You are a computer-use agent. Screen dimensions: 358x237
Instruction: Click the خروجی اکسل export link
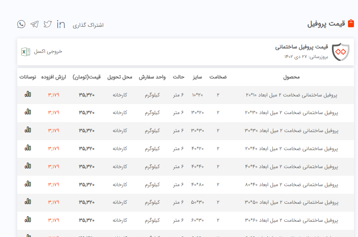(x=48, y=52)
